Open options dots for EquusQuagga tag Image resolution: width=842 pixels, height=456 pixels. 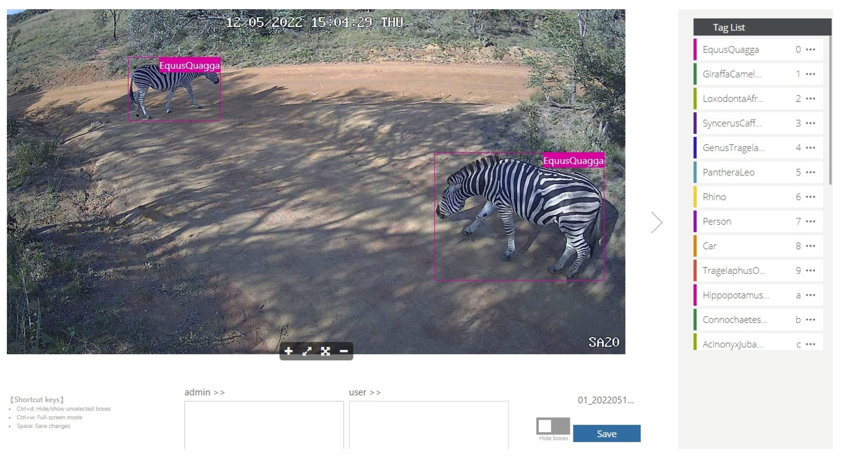tap(810, 50)
